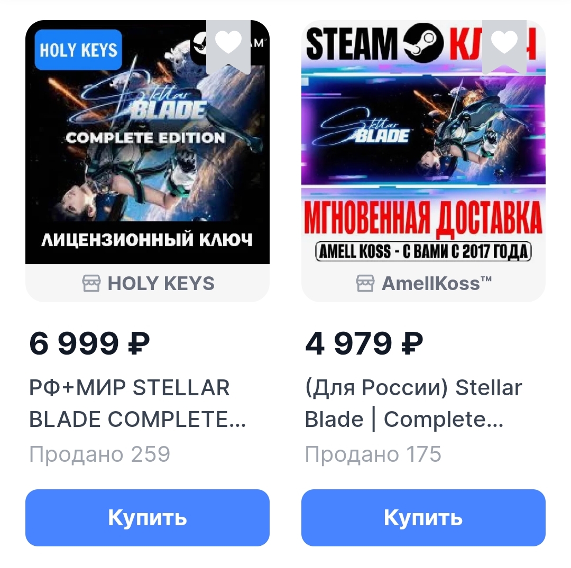Click МГНОВЕННАЯ ДОСТАВКА text on right image
Image resolution: width=571 pixels, height=568 pixels.
(423, 218)
